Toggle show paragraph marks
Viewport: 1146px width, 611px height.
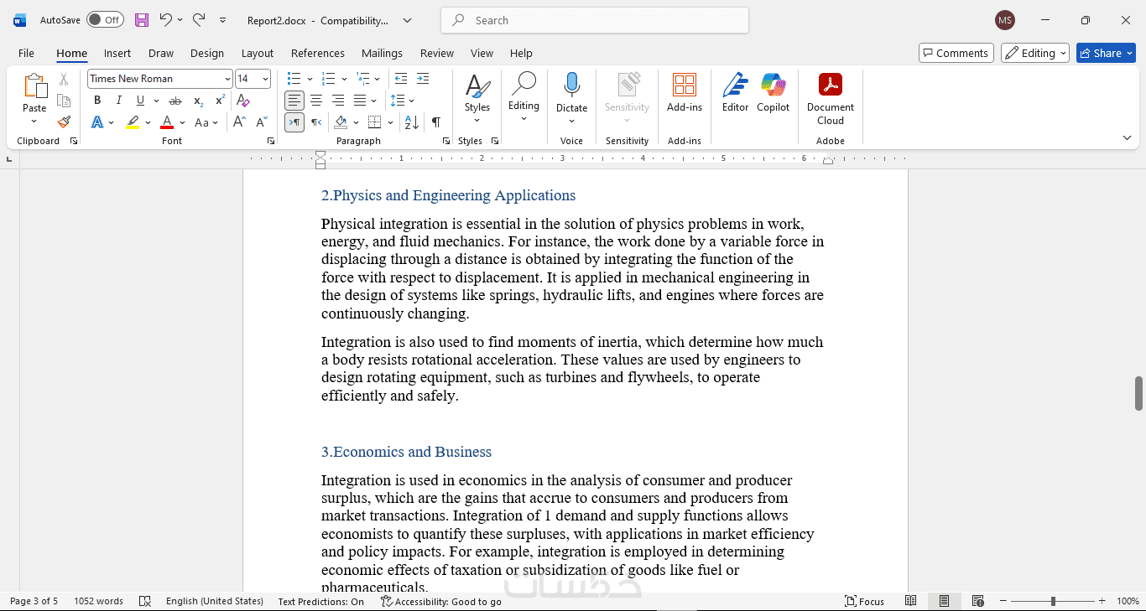436,122
